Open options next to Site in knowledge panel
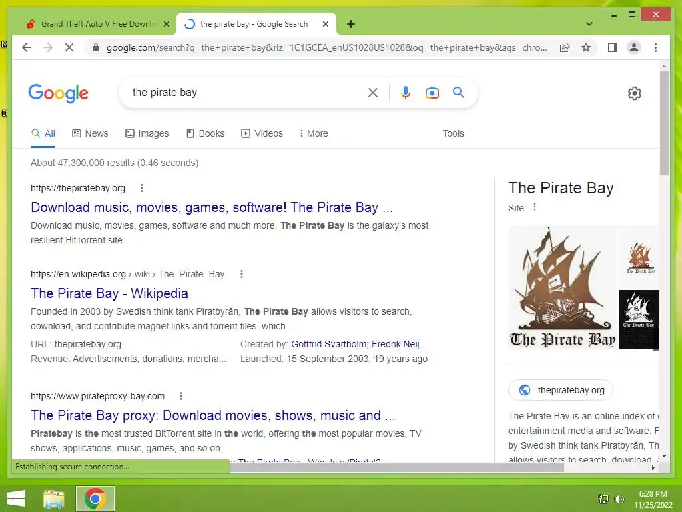The width and height of the screenshot is (682, 512). click(535, 207)
